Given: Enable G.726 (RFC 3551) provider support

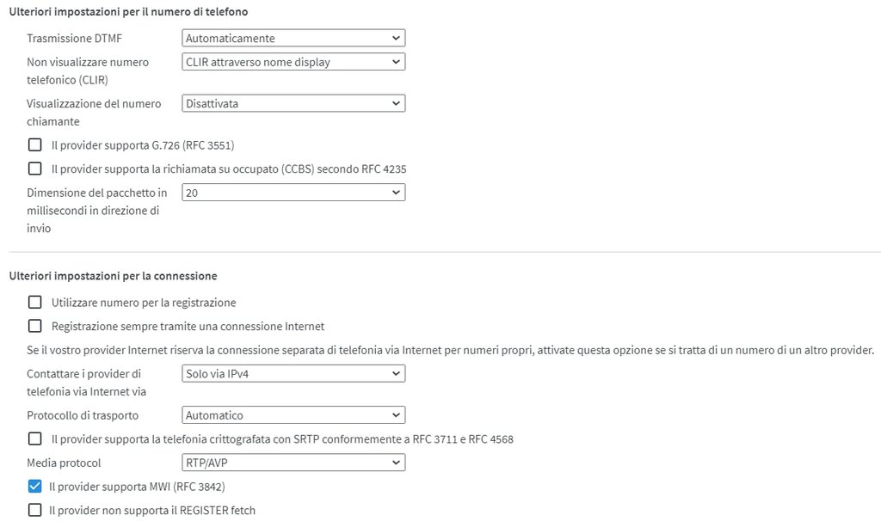Looking at the screenshot, I should click(35, 144).
